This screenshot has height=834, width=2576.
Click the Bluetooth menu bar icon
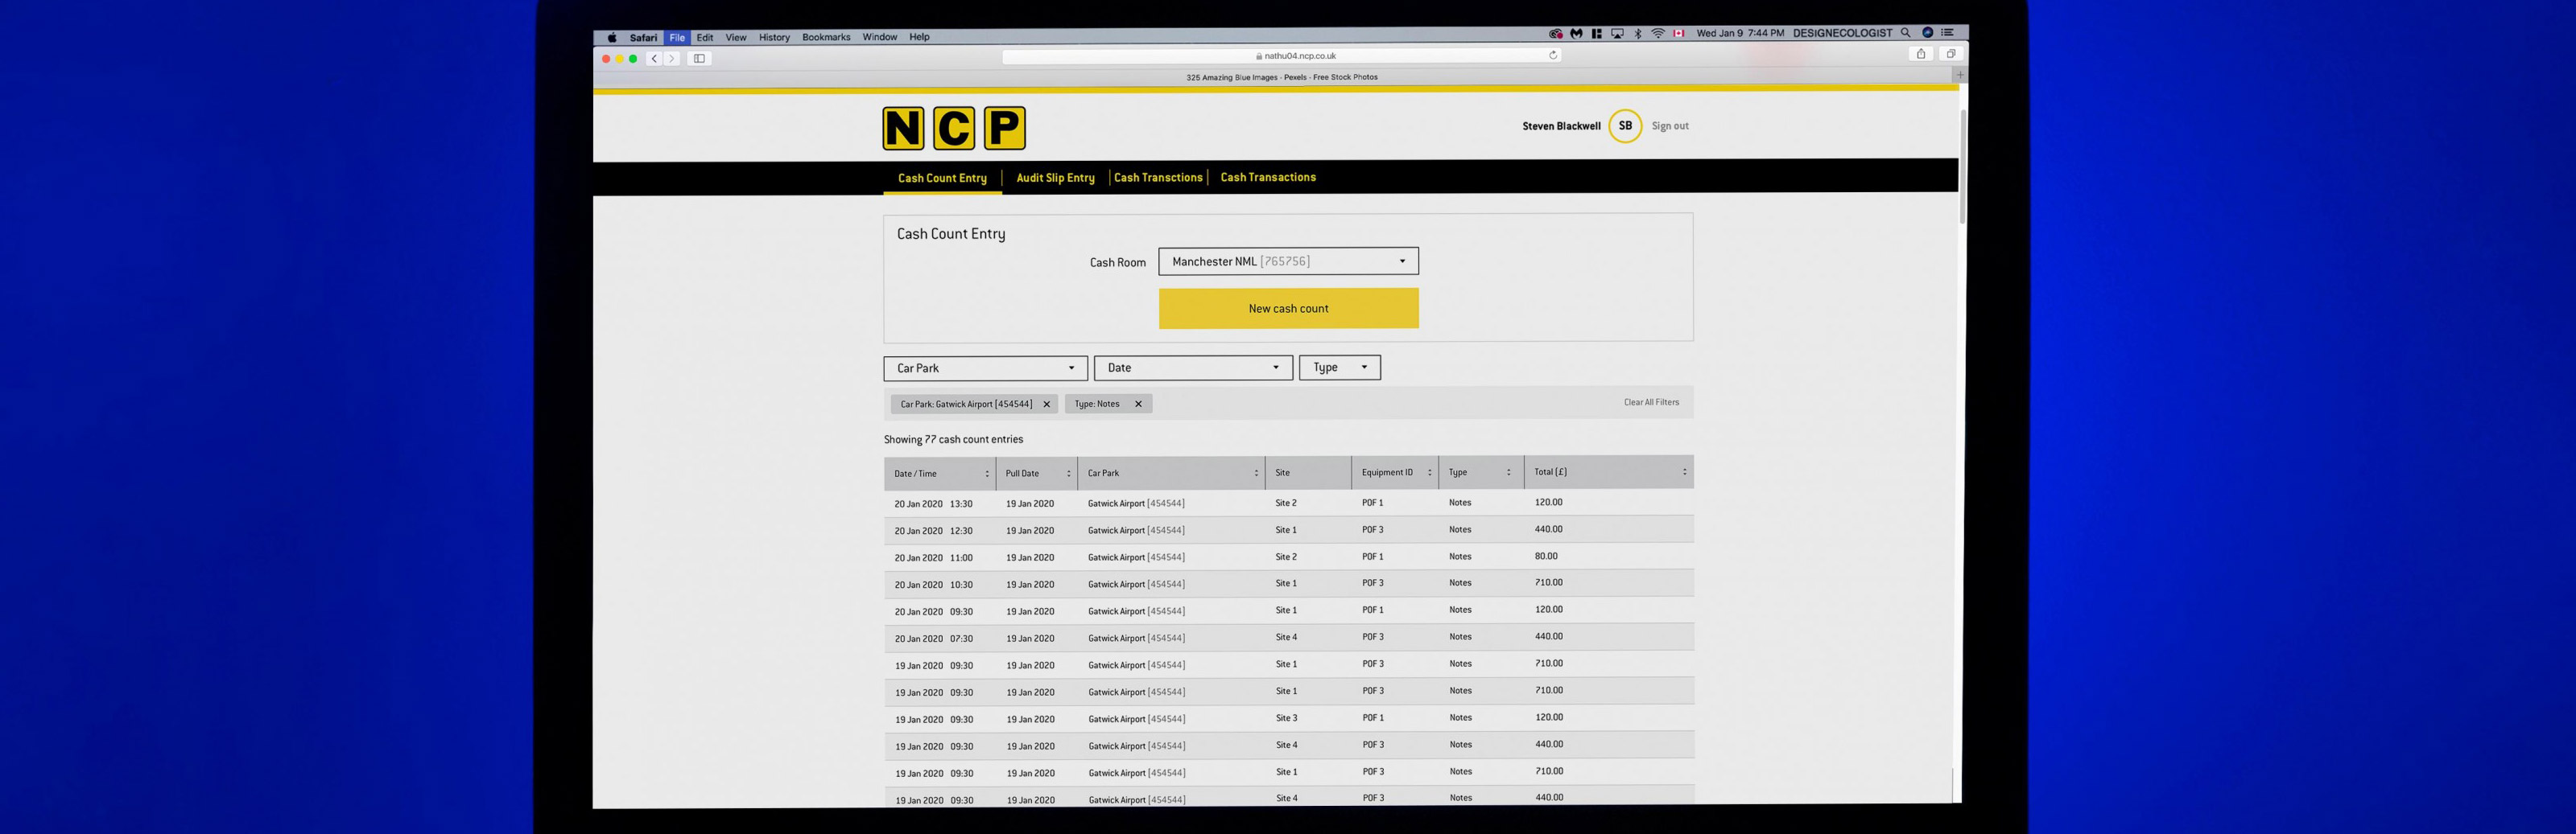1638,34
